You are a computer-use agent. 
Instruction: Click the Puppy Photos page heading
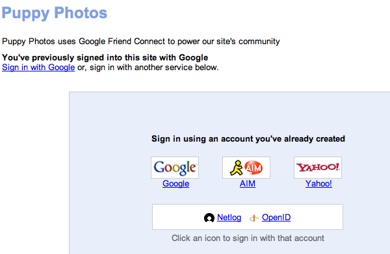(55, 13)
